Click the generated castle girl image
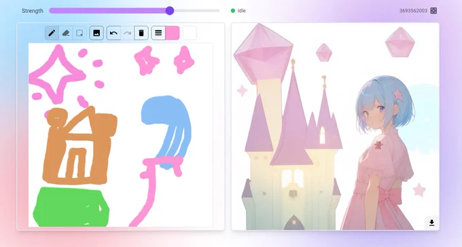The image size is (462, 247). (336, 127)
